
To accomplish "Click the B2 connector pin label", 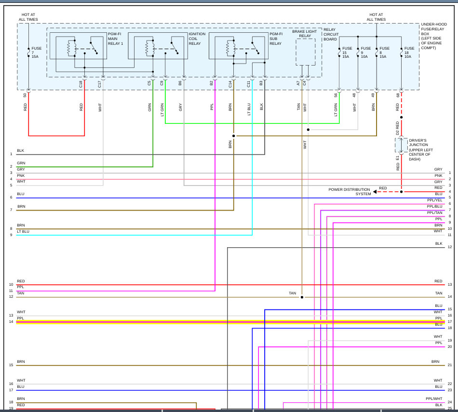I will (x=212, y=83).
